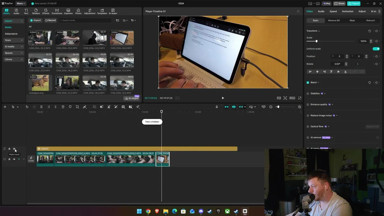Screen dimensions: 384x216
Task: Open the Stickers panel
Action: [36, 11]
